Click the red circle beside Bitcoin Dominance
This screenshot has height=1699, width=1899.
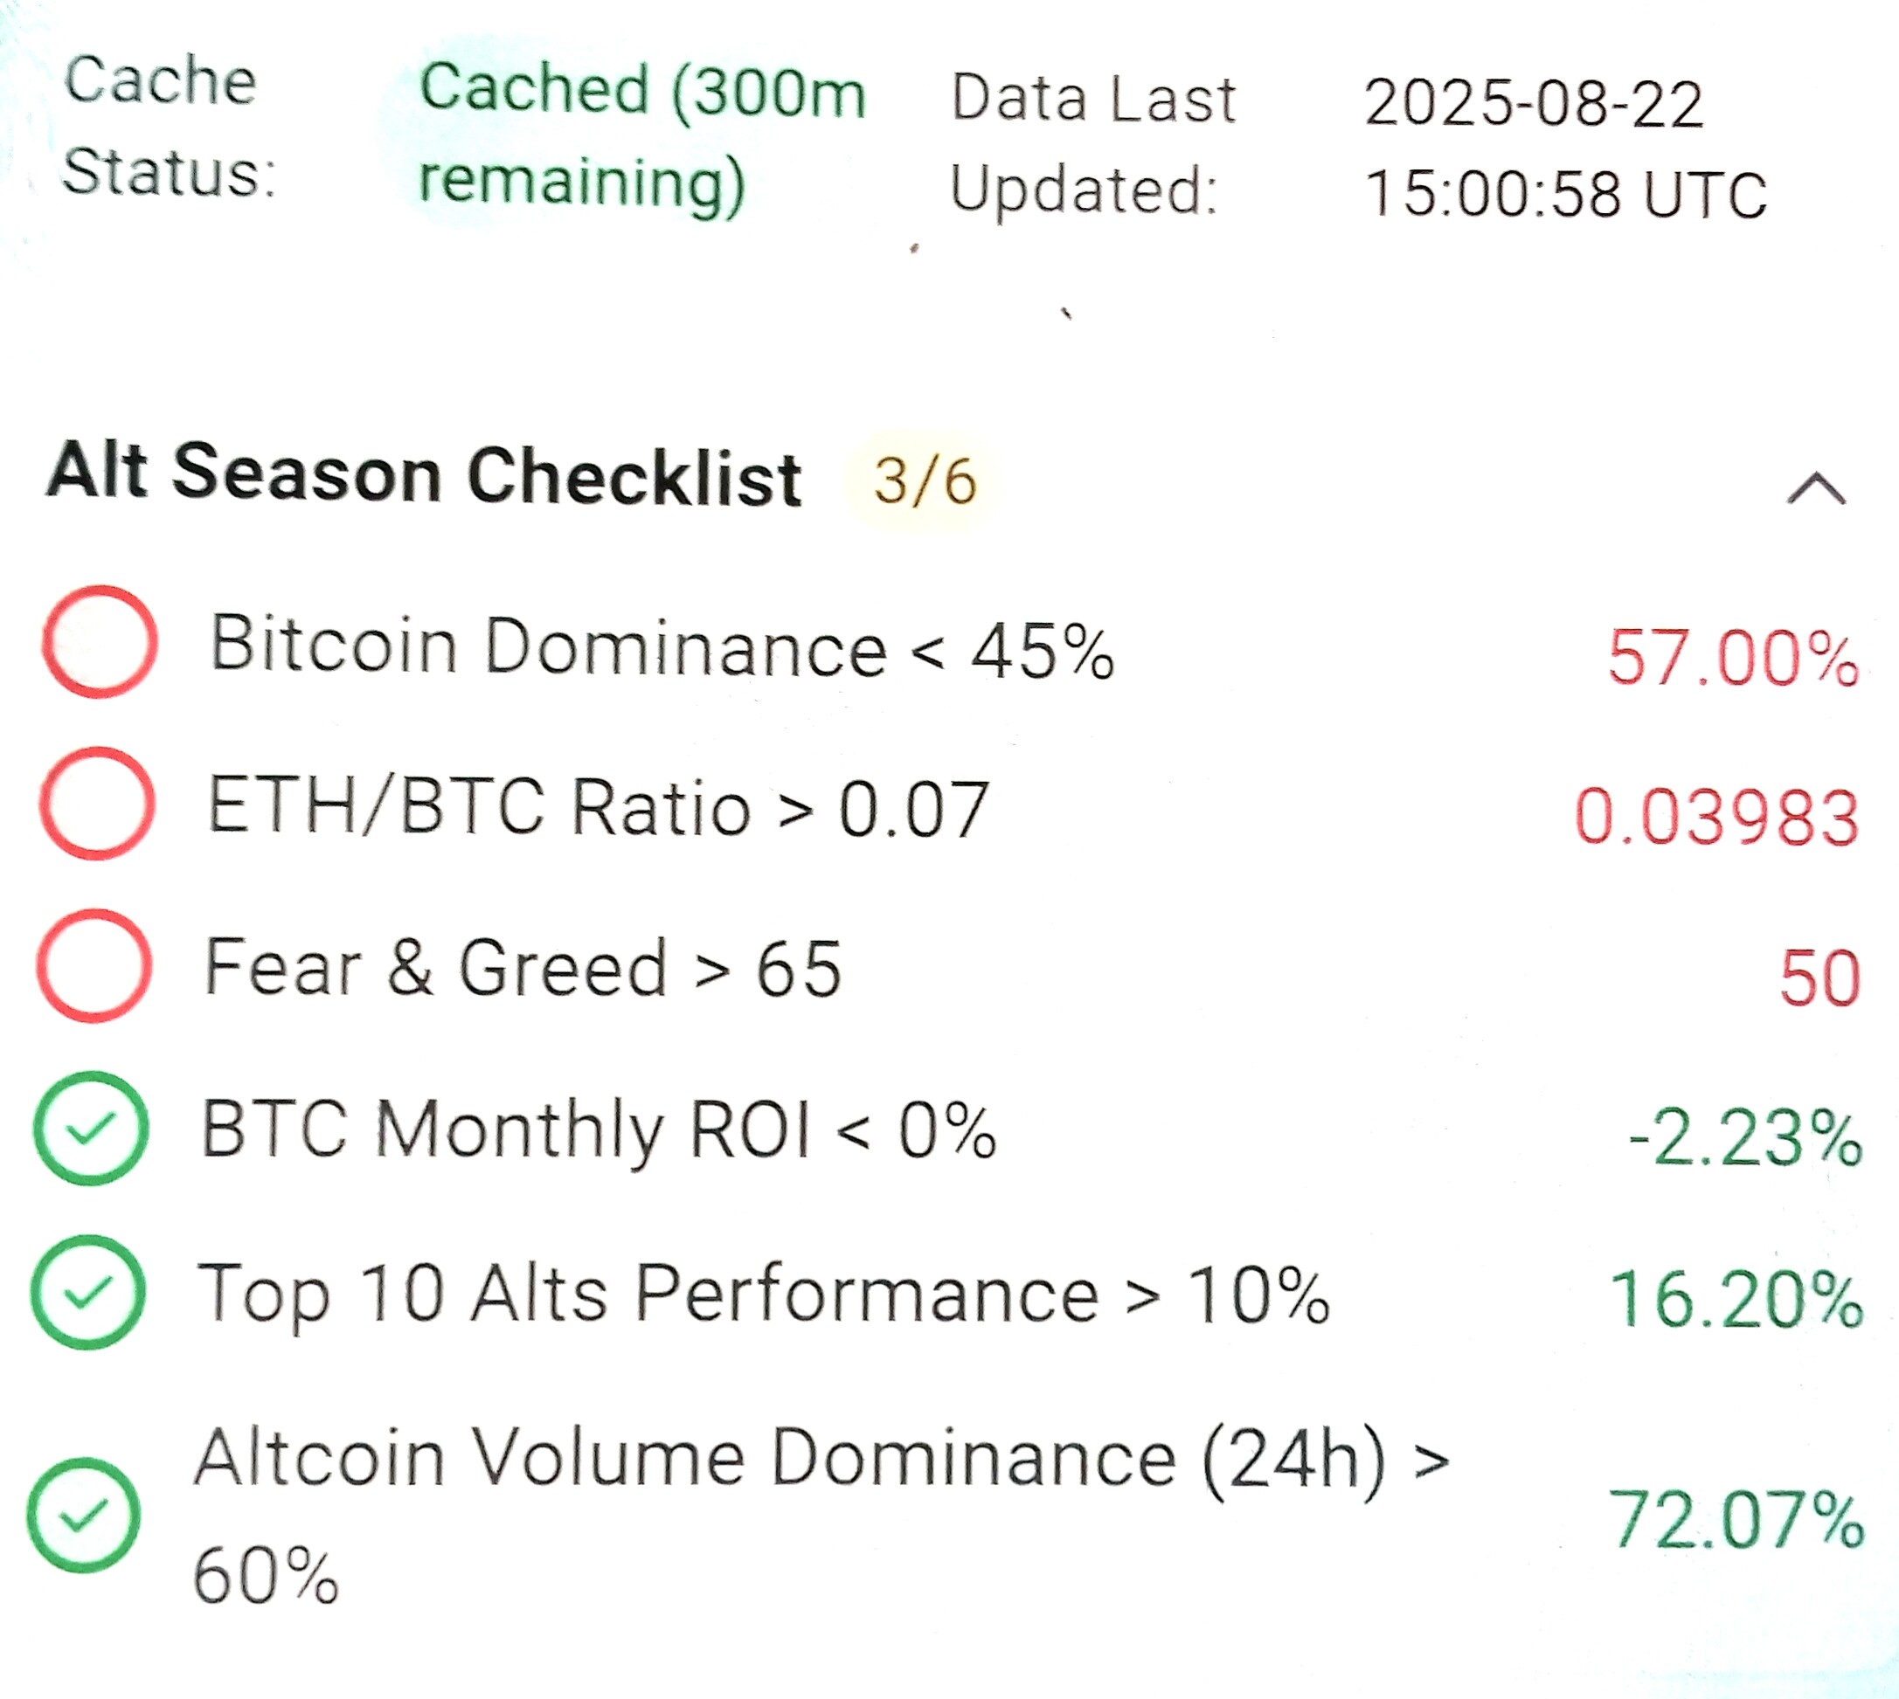click(99, 641)
